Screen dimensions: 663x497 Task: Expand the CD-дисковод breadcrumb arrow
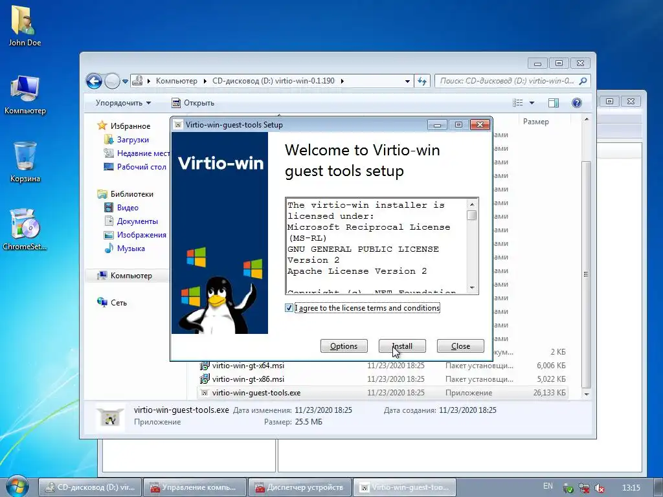pos(342,81)
